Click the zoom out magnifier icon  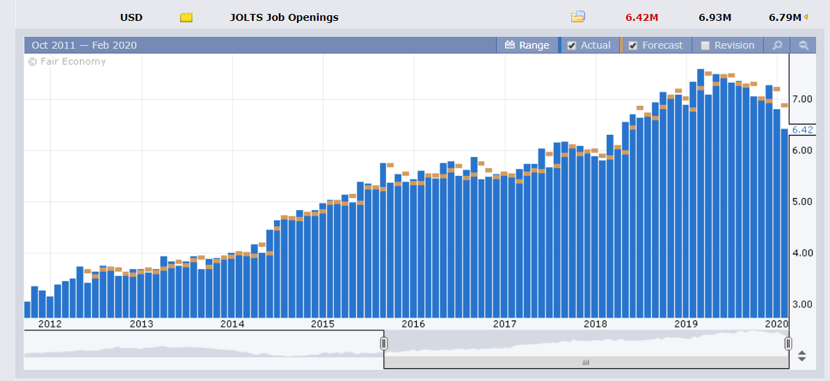coord(804,45)
